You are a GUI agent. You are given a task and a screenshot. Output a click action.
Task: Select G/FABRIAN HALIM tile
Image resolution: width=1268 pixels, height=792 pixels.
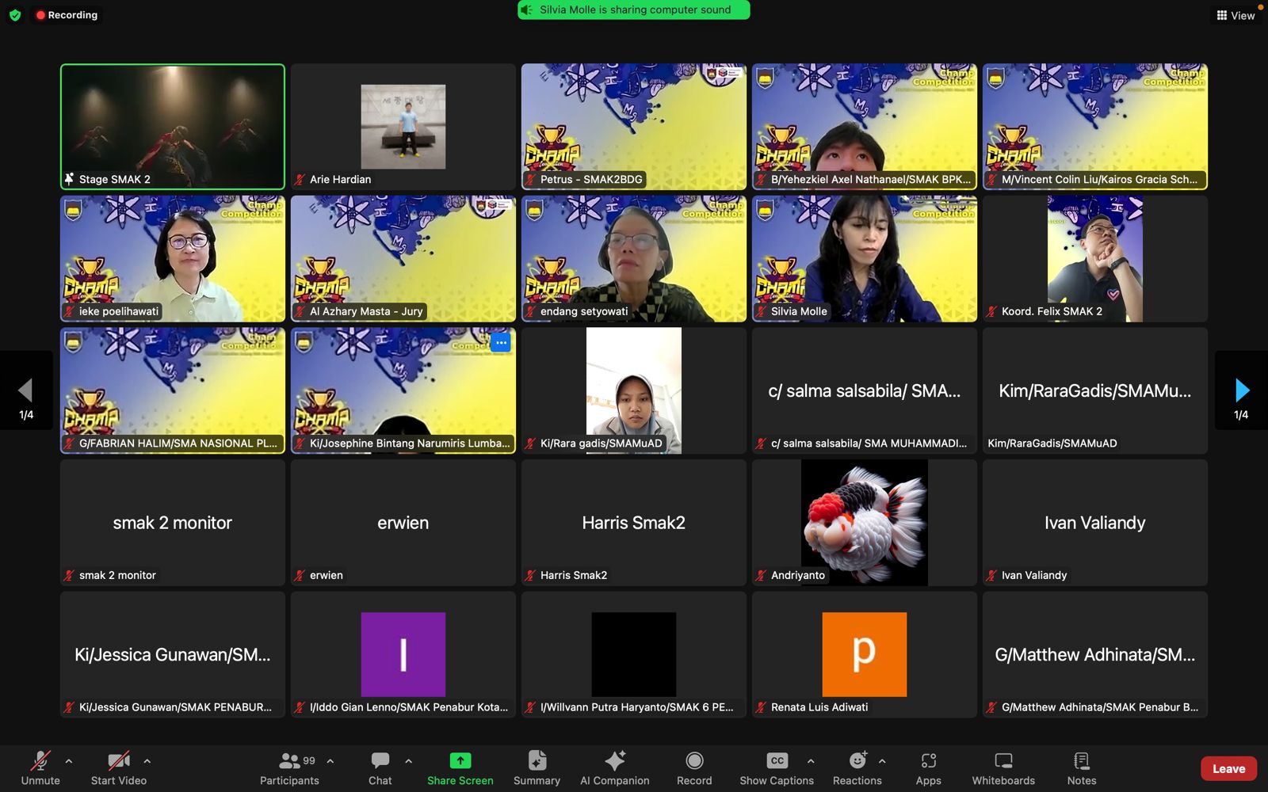pyautogui.click(x=173, y=390)
